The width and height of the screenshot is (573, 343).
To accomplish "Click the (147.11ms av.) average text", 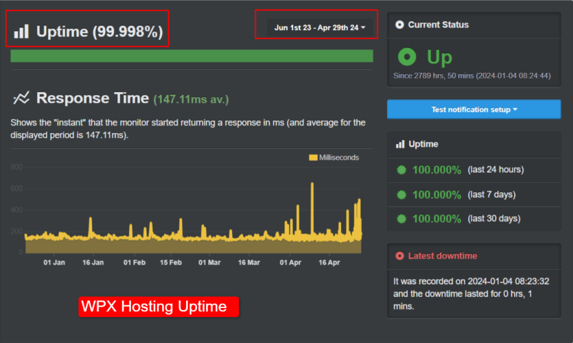I will [191, 99].
